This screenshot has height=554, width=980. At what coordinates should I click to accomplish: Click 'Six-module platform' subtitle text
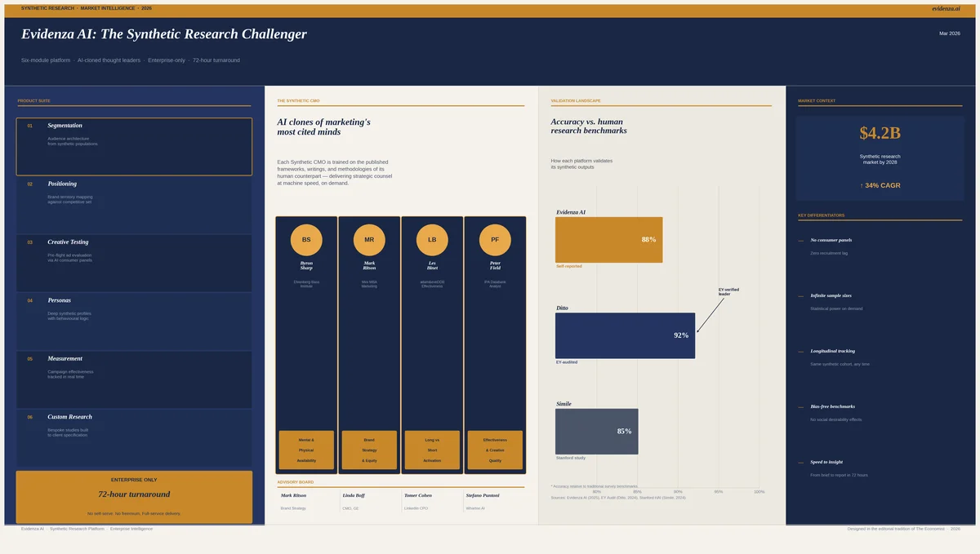point(46,60)
